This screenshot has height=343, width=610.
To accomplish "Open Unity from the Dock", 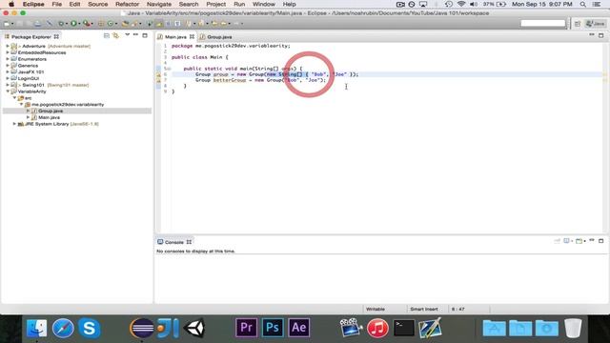I will coord(194,328).
